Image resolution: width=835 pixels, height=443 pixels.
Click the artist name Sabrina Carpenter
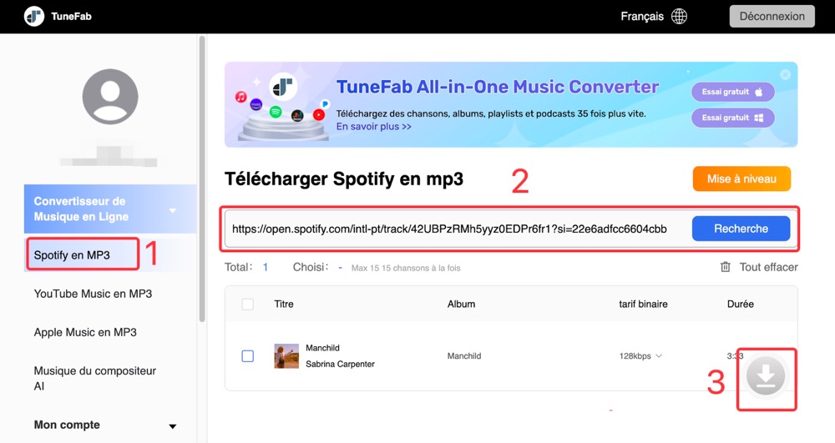point(341,365)
